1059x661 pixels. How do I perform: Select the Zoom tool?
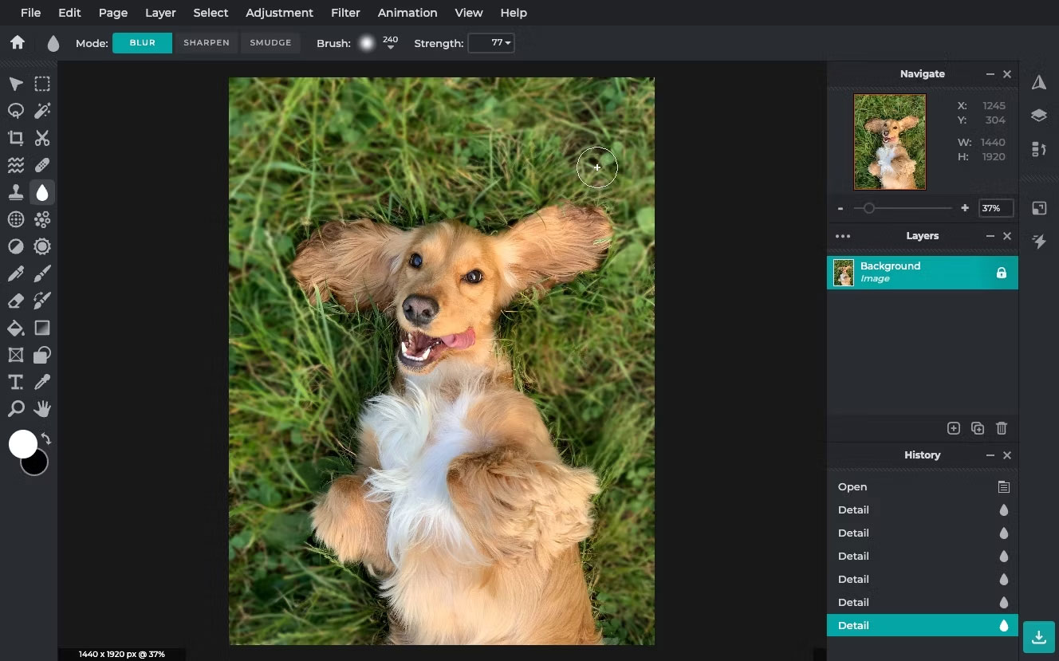15,408
